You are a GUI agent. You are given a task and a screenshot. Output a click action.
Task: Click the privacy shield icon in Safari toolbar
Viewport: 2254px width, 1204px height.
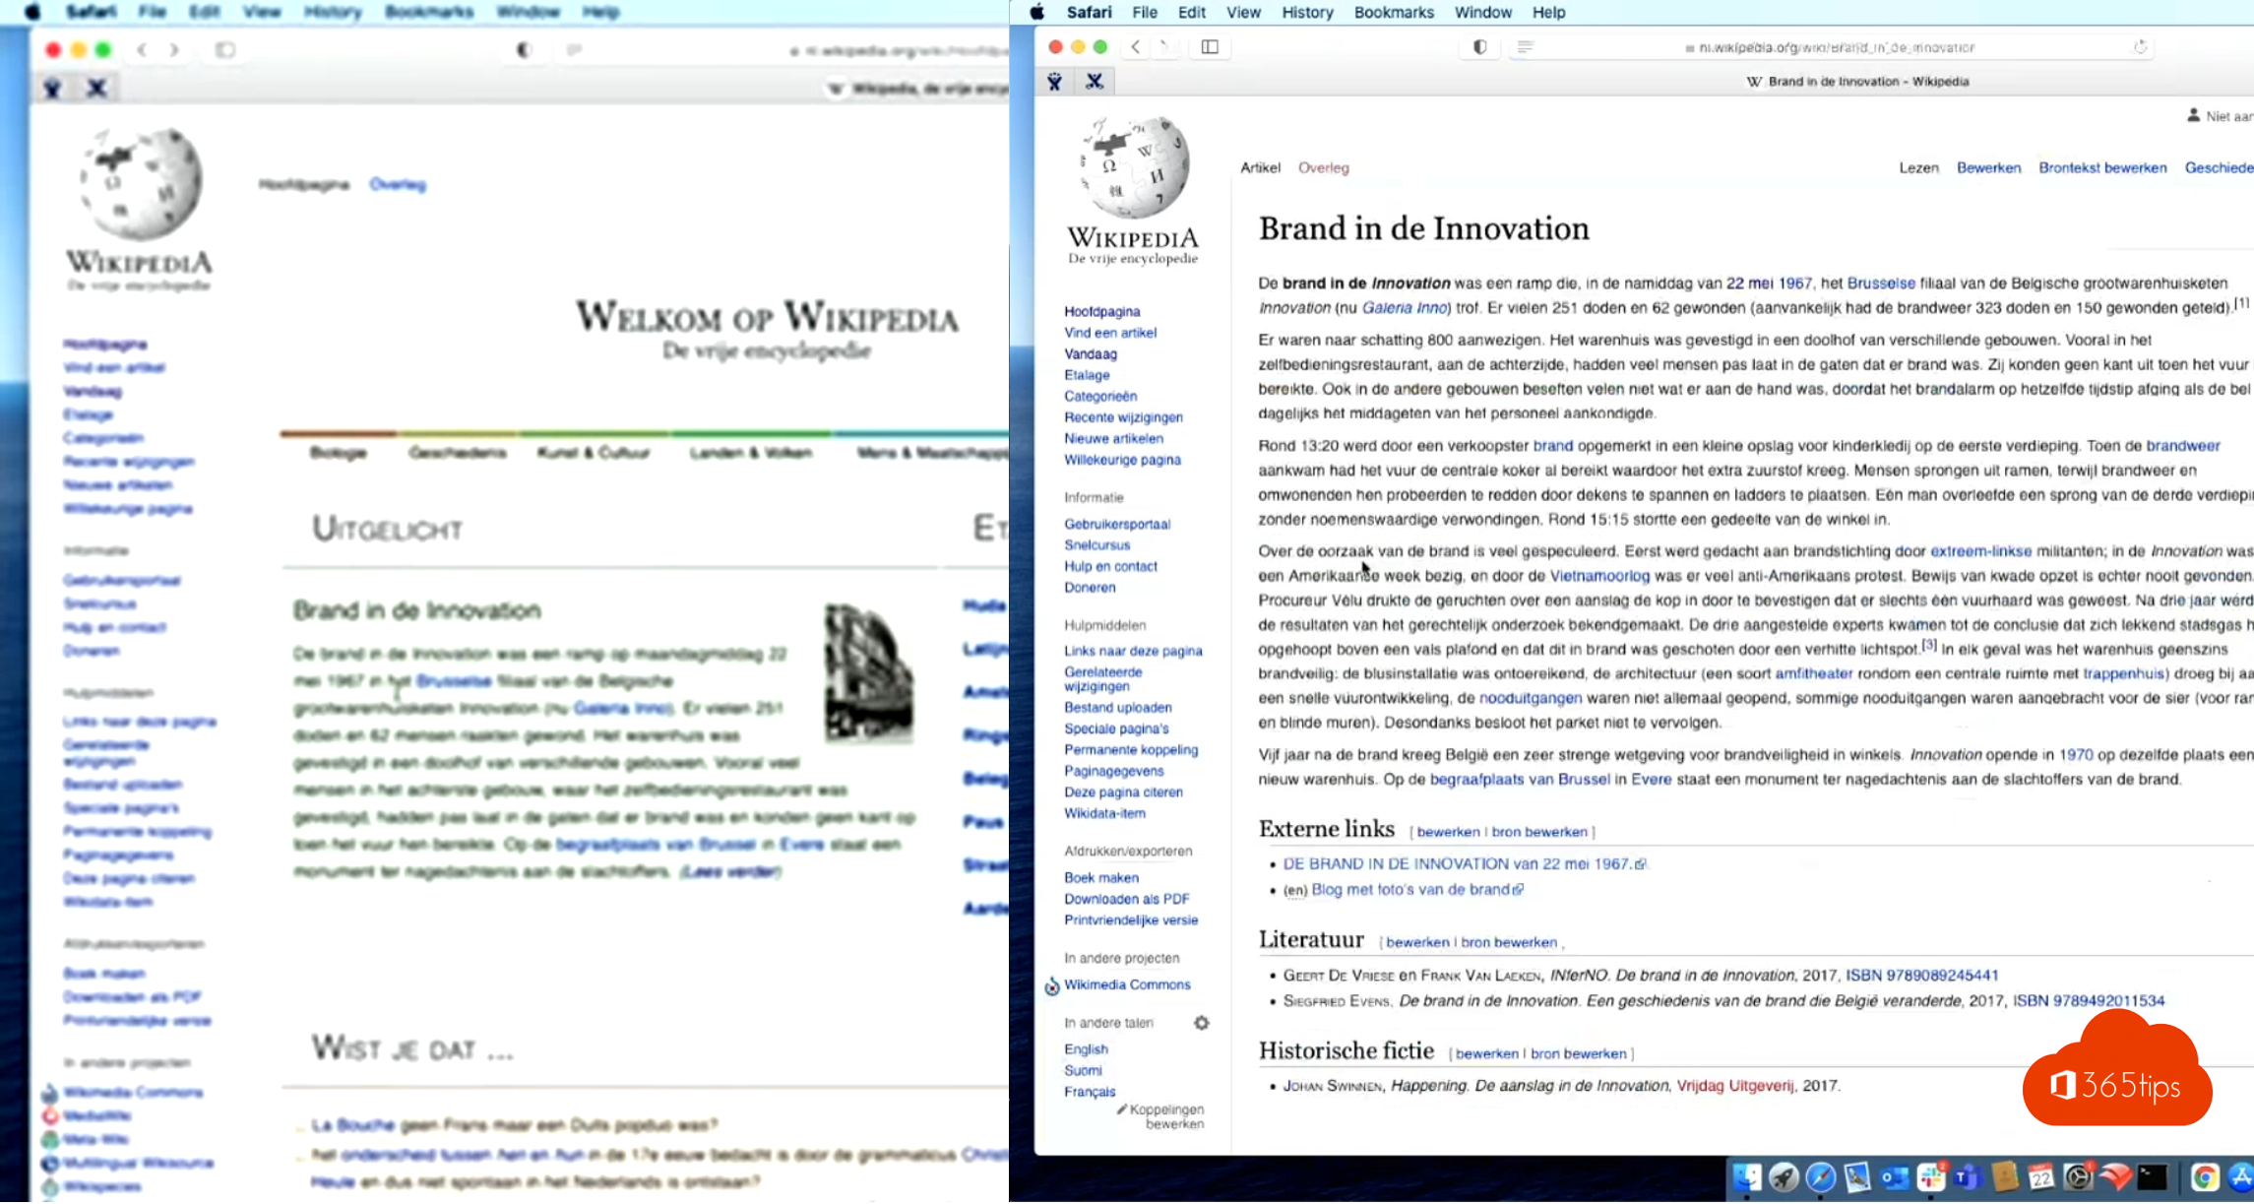1479,46
